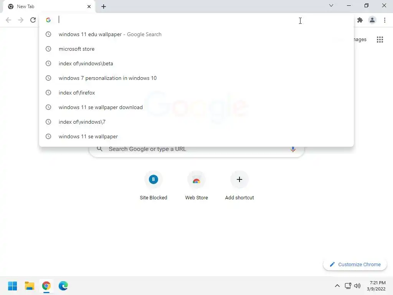Click the magnifier icon in search box

point(100,149)
